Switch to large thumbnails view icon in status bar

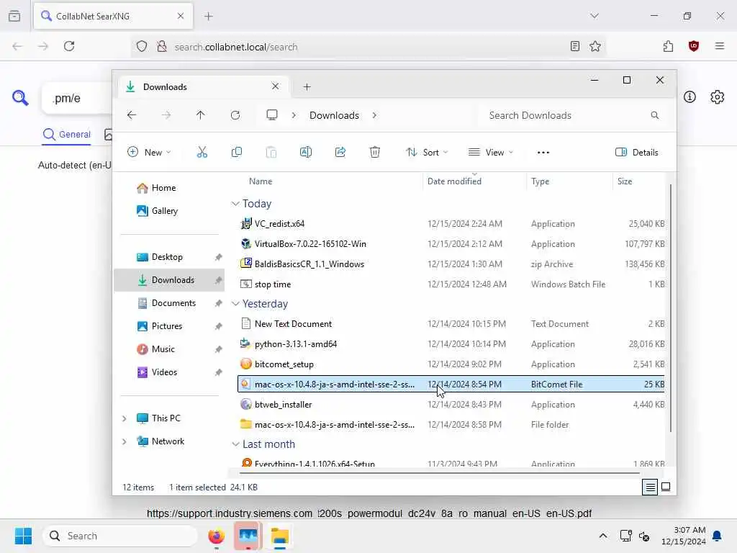click(666, 487)
